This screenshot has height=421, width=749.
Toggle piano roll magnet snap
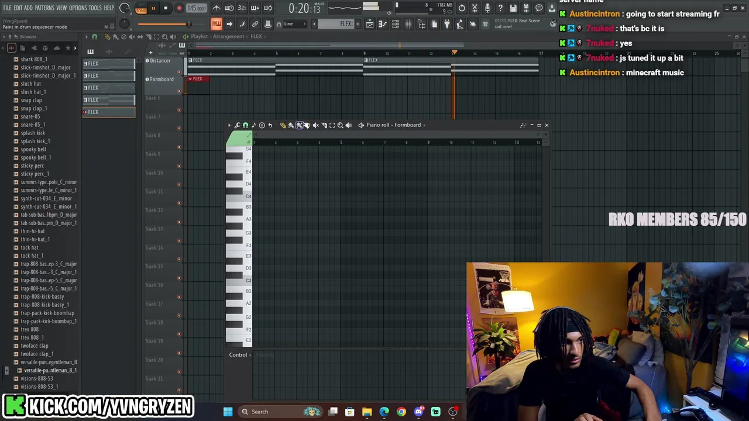(245, 125)
